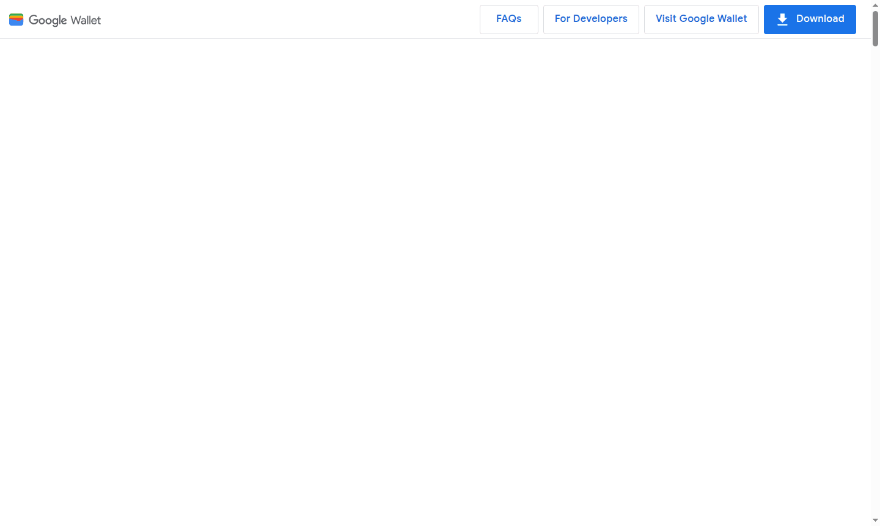Select the multicolored wallet emblem in the header
The width and height of the screenshot is (880, 526).
16,19
